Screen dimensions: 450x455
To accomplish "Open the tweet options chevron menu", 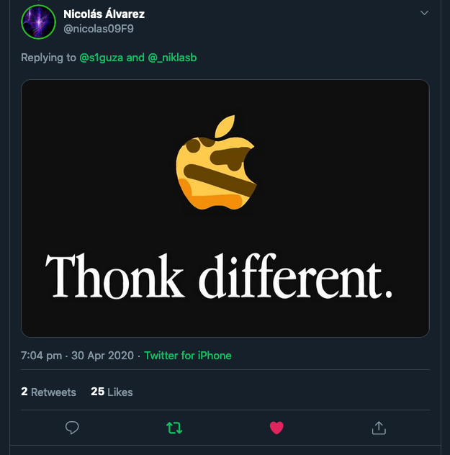I will tap(424, 13).
